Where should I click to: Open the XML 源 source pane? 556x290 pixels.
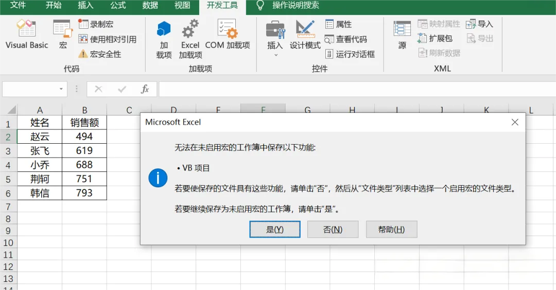[402, 35]
